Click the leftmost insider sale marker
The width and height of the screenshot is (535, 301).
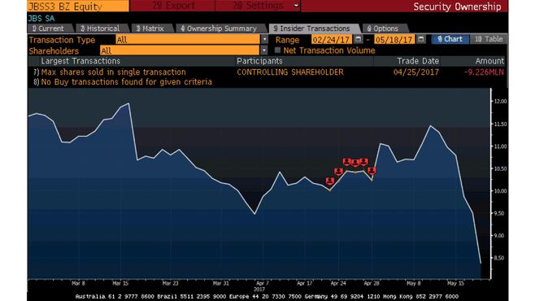click(329, 181)
